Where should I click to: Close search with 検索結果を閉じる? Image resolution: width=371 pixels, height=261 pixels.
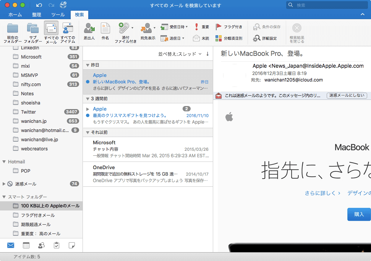297,33
